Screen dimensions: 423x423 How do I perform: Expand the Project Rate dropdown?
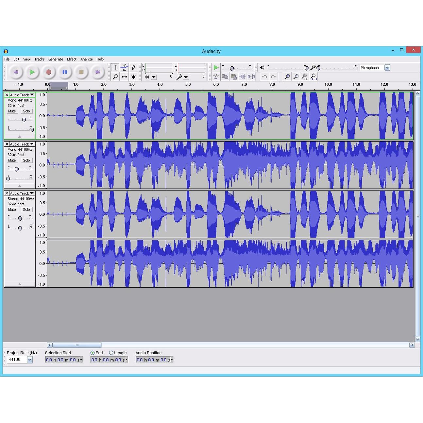pos(30,360)
